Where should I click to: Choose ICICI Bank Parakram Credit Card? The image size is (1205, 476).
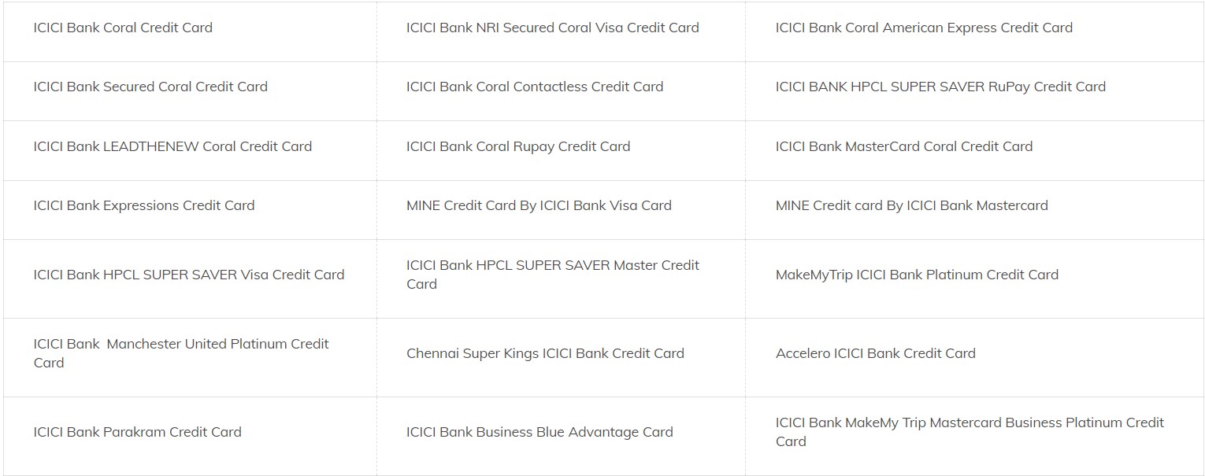tap(137, 432)
